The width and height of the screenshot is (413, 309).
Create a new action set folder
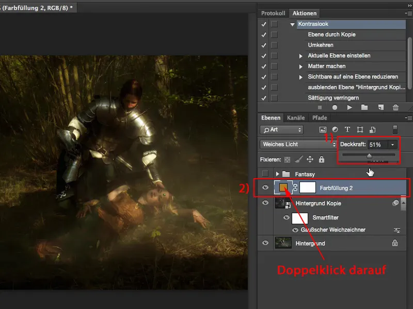(364, 107)
